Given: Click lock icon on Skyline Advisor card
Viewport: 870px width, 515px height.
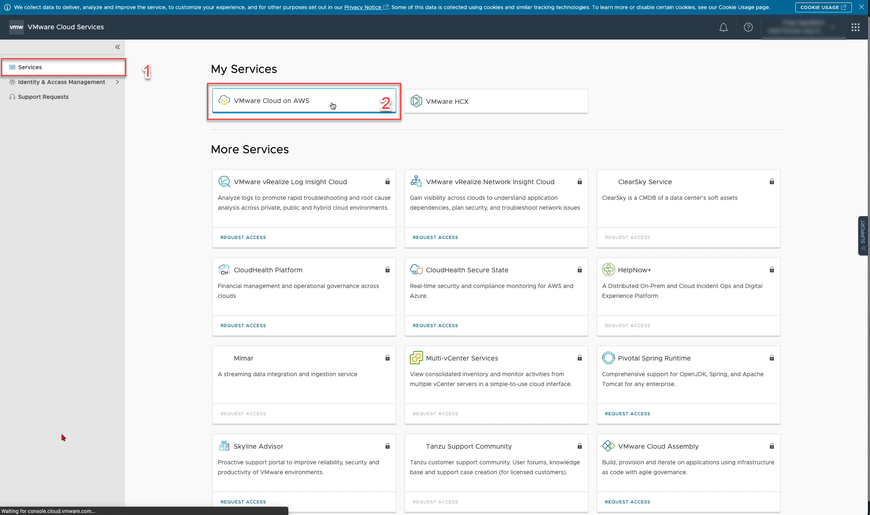Looking at the screenshot, I should click(388, 446).
